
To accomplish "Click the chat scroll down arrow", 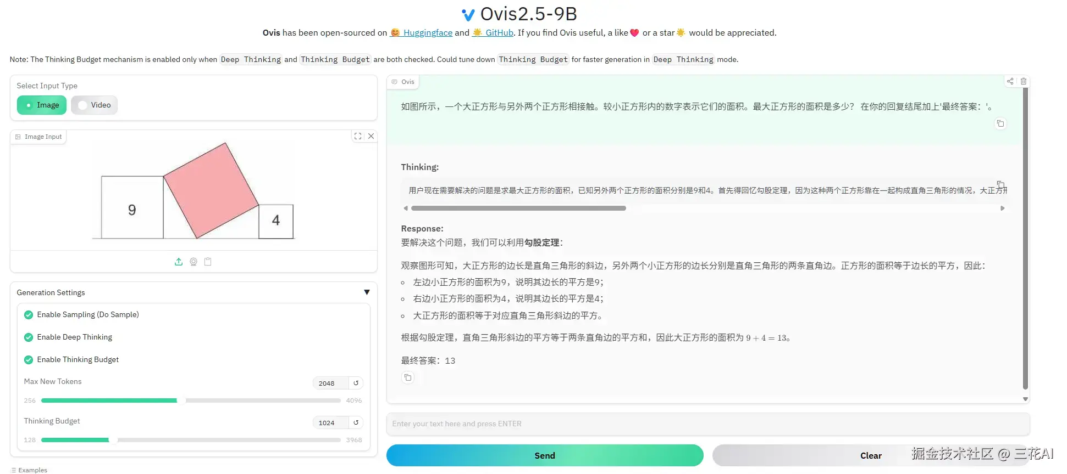I will pos(1025,399).
